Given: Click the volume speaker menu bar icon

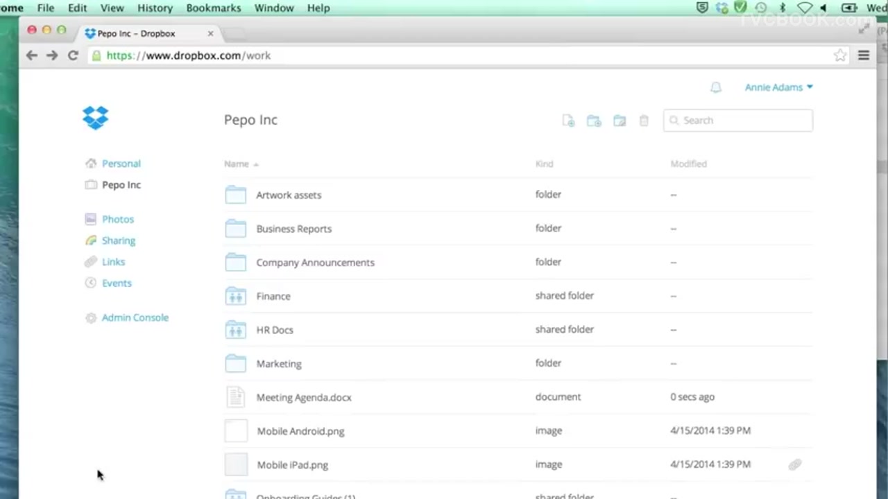Looking at the screenshot, I should tap(823, 8).
